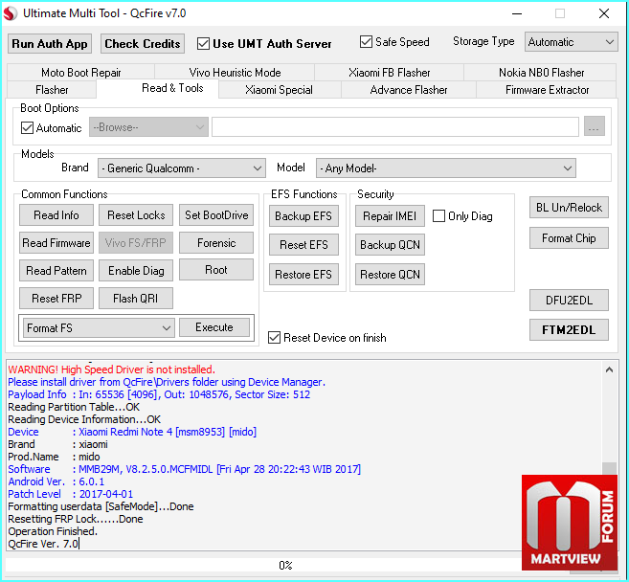Click the Software MMB29M version line

click(184, 469)
